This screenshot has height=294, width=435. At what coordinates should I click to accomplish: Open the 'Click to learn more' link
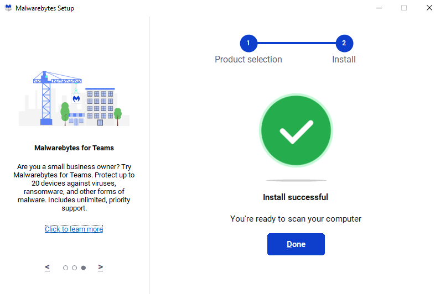(74, 229)
